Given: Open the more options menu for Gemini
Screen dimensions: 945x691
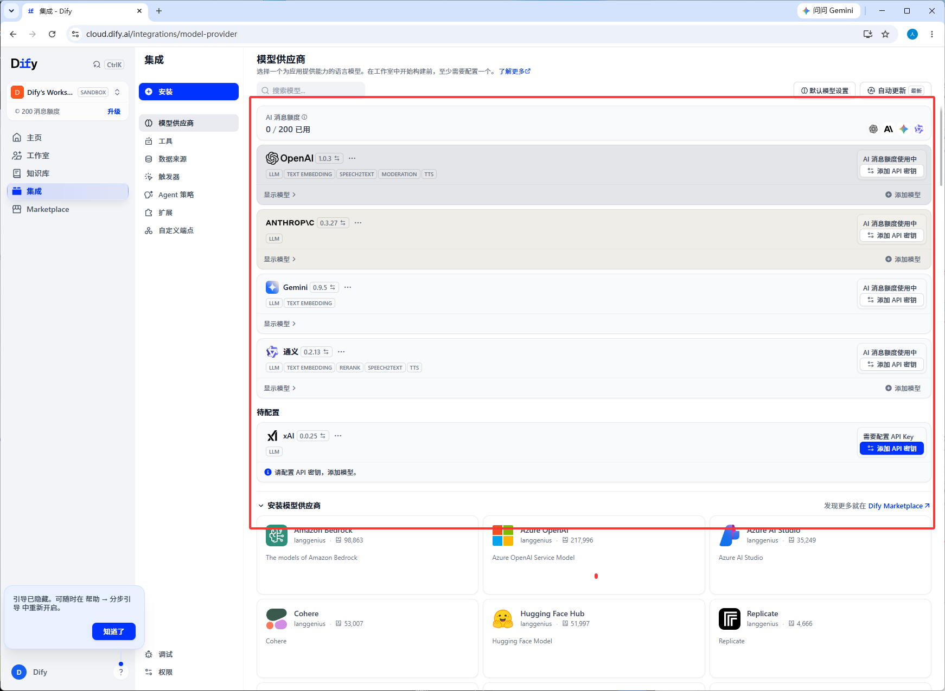Looking at the screenshot, I should (x=348, y=287).
